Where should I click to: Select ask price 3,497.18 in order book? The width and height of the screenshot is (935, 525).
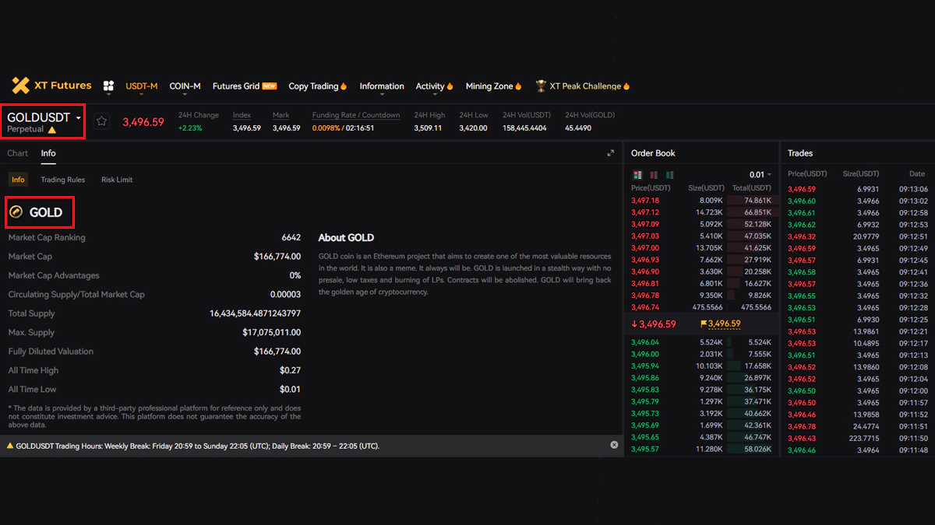(x=645, y=200)
